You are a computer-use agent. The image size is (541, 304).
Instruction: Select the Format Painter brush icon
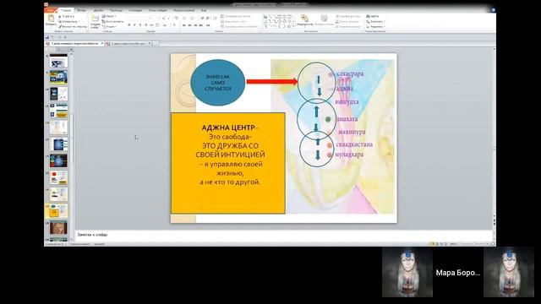(x=60, y=26)
